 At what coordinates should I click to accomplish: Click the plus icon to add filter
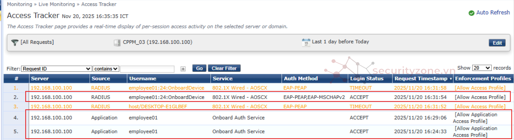[x=183, y=69]
